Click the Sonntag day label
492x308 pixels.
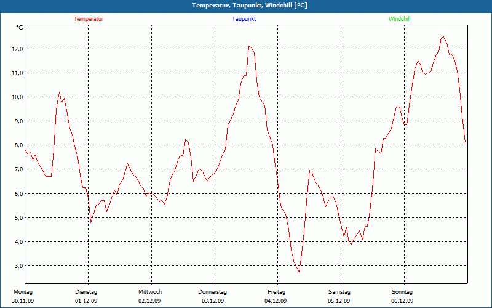click(x=402, y=292)
